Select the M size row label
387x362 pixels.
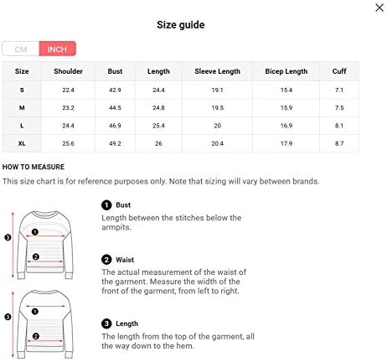(22, 108)
